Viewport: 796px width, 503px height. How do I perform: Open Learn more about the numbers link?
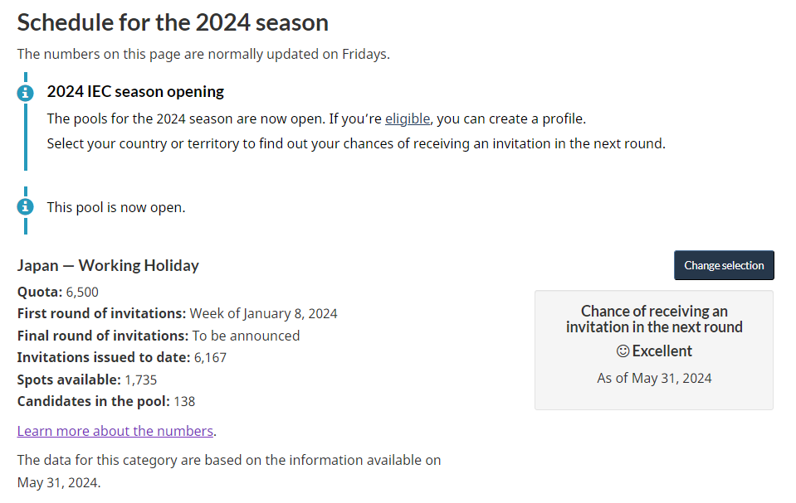point(115,431)
